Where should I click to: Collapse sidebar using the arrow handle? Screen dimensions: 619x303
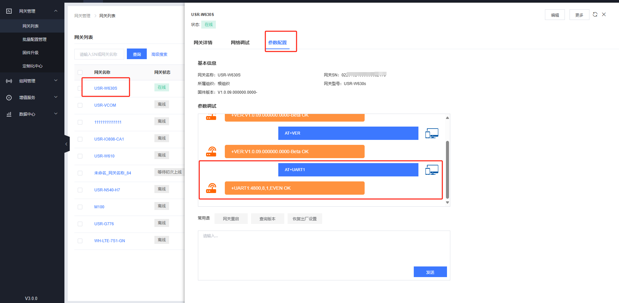coord(66,144)
